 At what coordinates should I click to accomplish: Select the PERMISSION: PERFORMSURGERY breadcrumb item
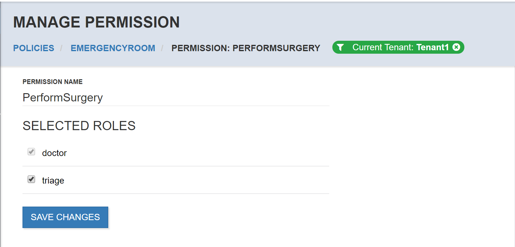(246, 48)
